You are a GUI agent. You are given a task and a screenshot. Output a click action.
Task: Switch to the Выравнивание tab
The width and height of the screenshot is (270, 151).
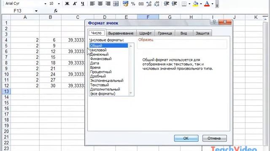(121, 33)
